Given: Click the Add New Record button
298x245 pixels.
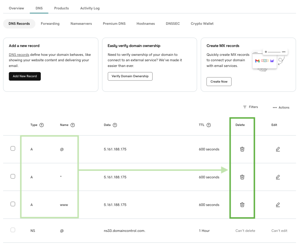Looking at the screenshot, I should click(x=25, y=76).
